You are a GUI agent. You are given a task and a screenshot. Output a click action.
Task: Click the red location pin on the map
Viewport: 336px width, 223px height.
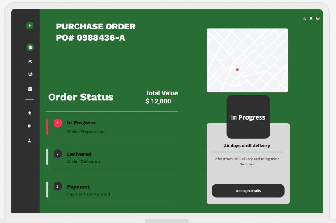(237, 70)
